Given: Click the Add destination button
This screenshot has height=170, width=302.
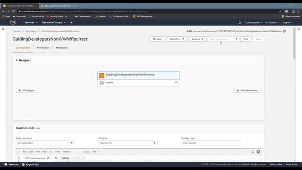Looking at the screenshot, I should click(247, 90).
